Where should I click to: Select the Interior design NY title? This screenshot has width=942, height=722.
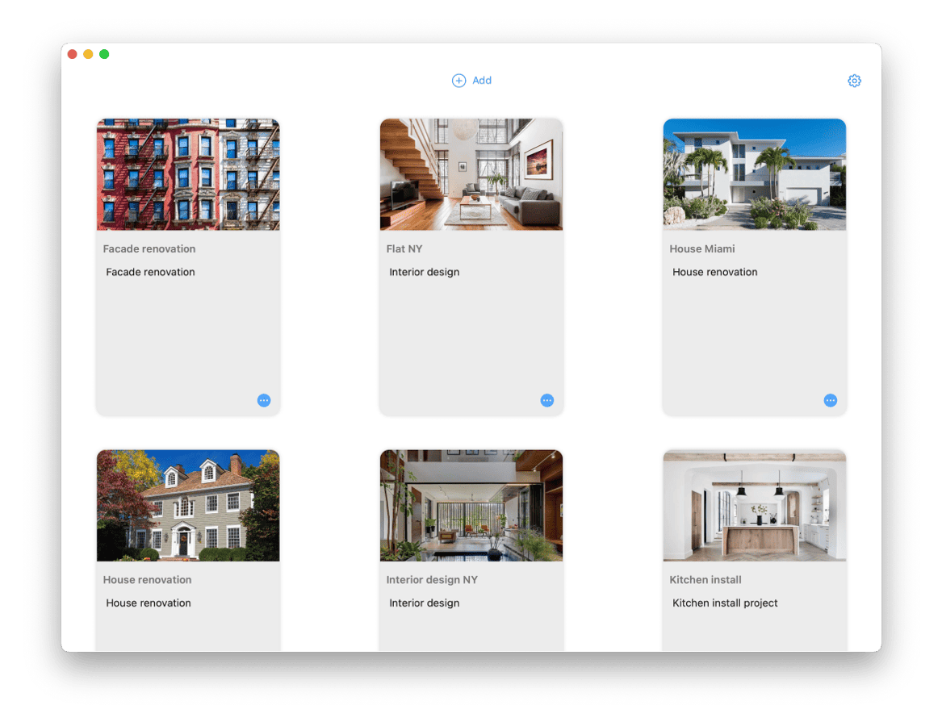tap(432, 579)
